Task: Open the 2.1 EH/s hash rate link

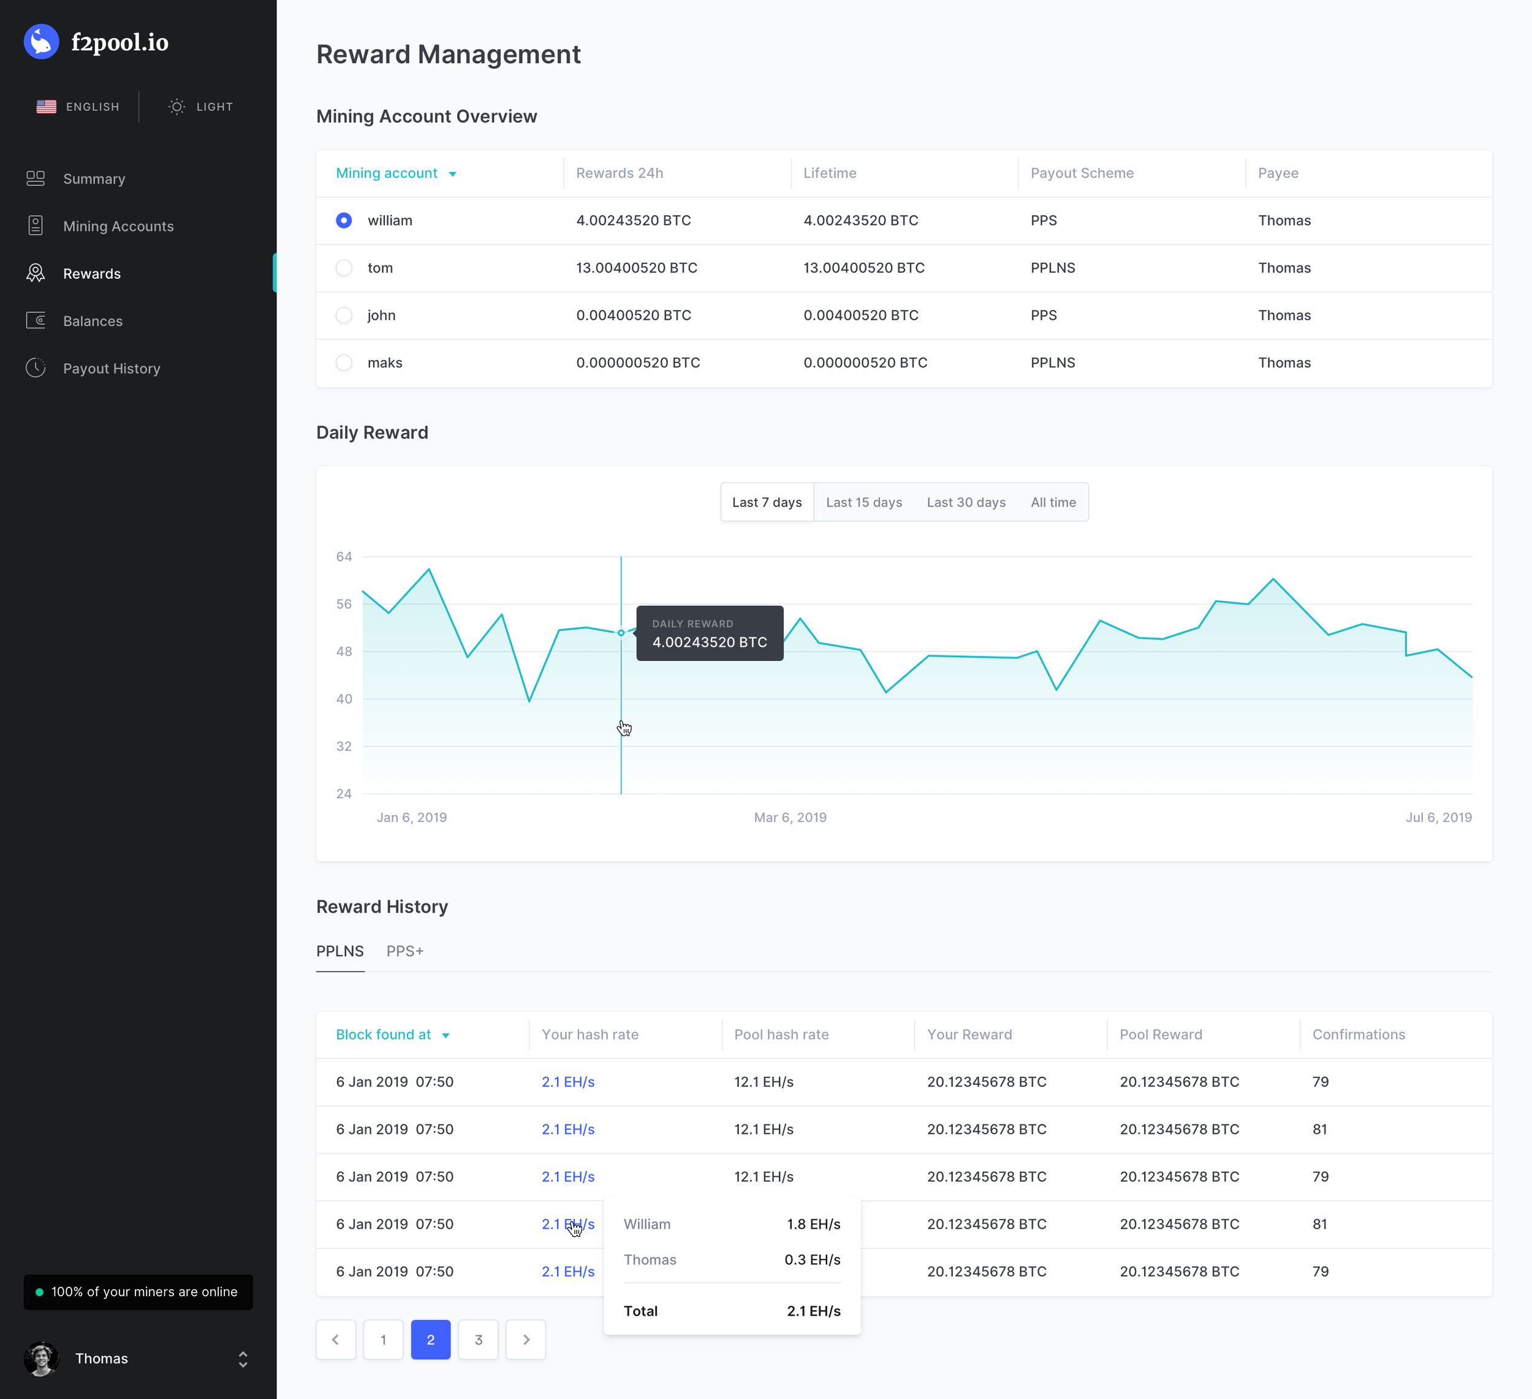Action: 567,1082
